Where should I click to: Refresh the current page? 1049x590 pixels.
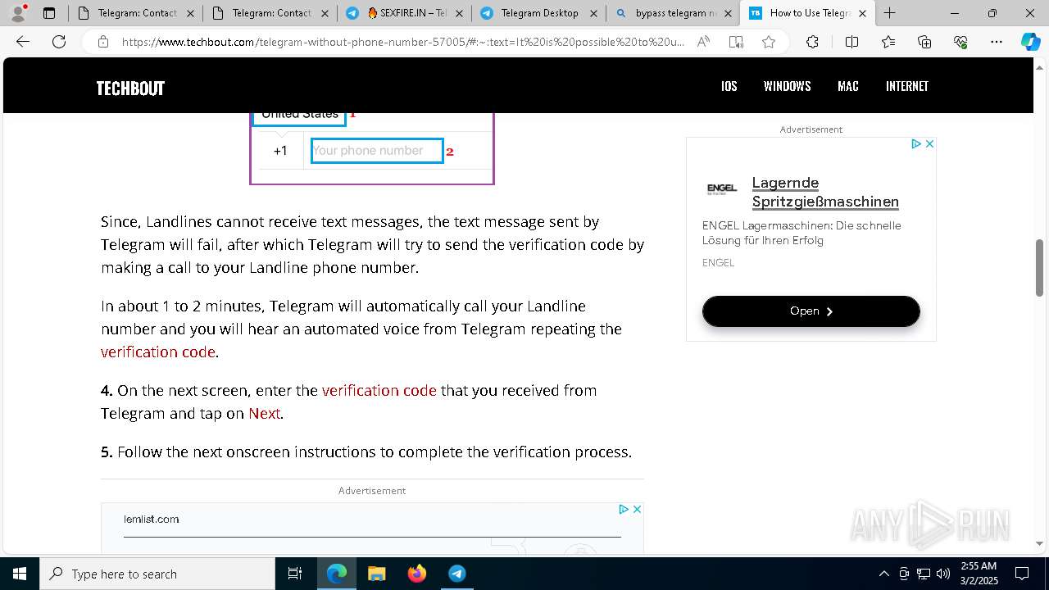pos(59,42)
